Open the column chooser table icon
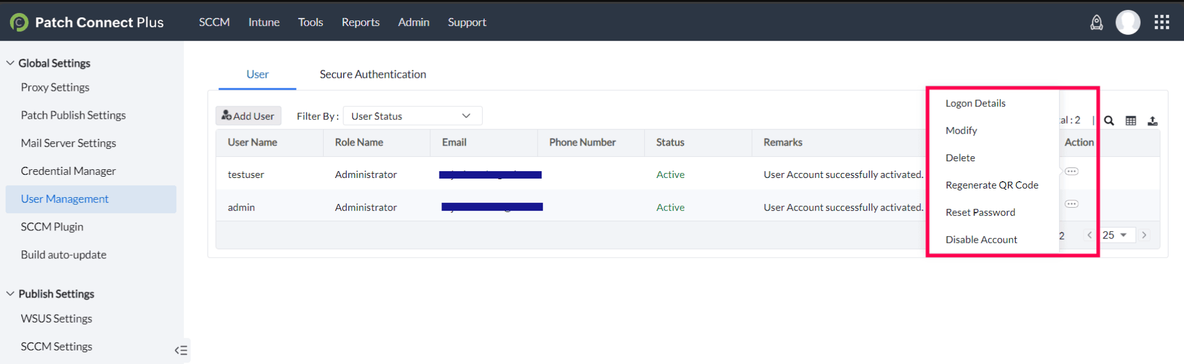The width and height of the screenshot is (1184, 364). [x=1131, y=121]
